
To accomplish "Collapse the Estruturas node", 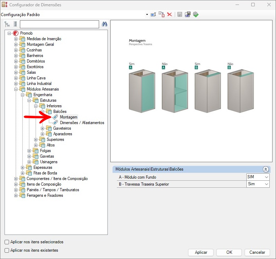I will coord(29,101).
